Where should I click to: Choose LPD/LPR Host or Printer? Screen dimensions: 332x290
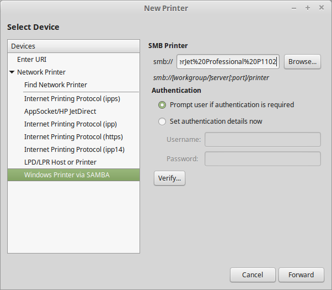click(x=60, y=162)
